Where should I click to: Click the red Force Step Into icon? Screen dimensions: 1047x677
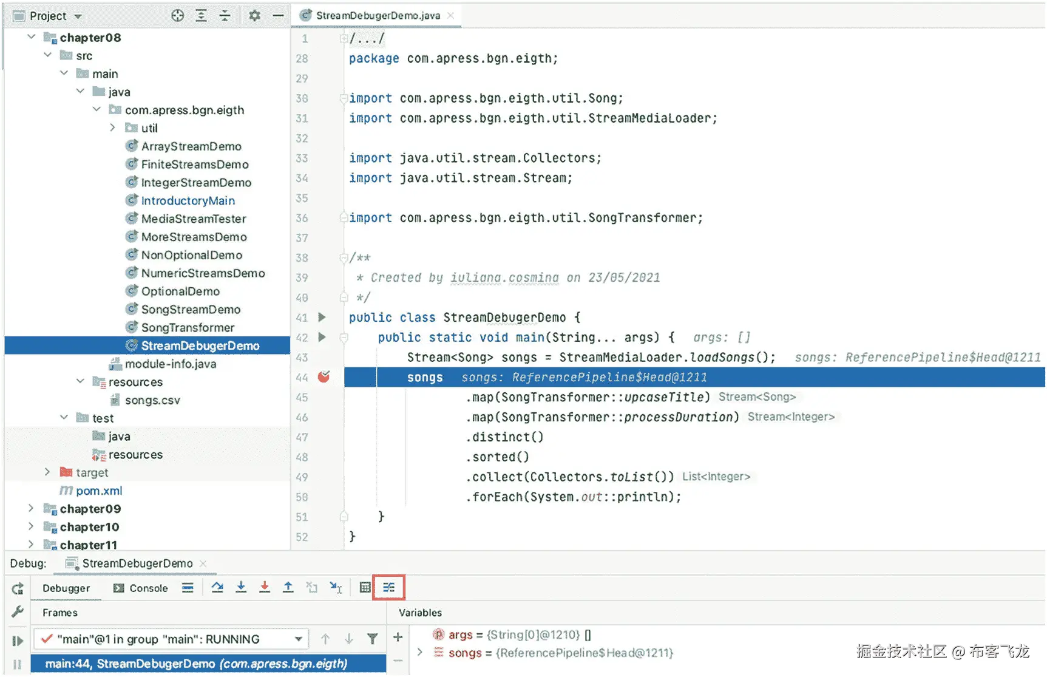[265, 587]
